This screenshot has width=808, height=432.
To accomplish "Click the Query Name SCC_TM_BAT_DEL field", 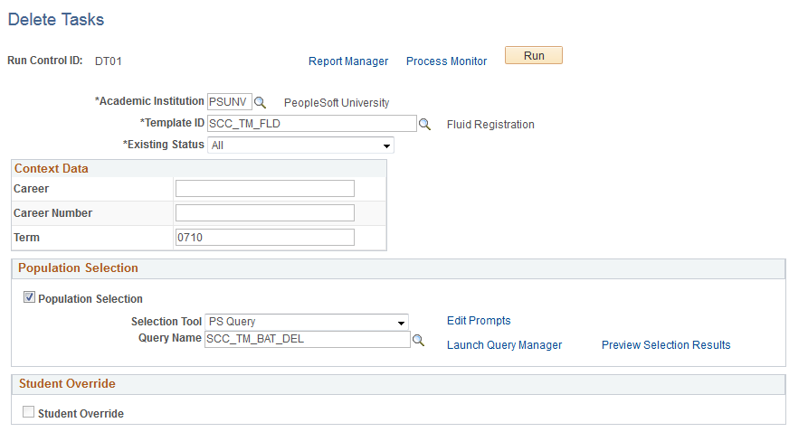I will [x=307, y=339].
